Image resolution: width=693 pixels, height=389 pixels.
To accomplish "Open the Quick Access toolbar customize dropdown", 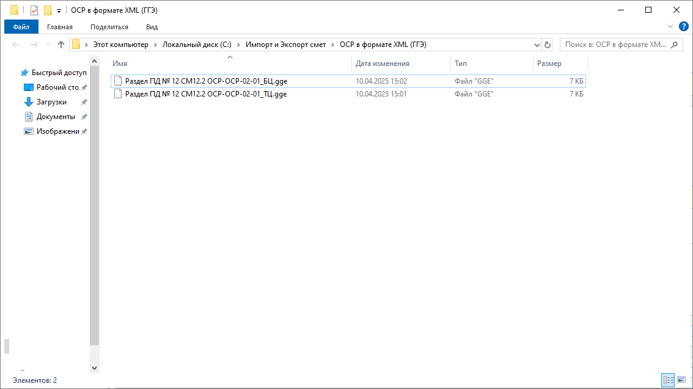I will 59,11.
